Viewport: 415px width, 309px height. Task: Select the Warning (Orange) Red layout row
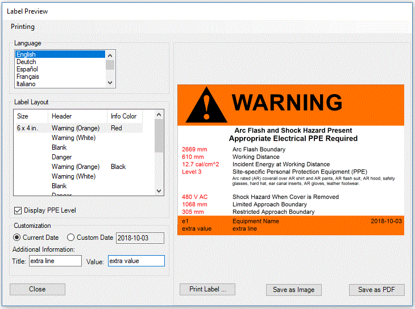tap(79, 128)
